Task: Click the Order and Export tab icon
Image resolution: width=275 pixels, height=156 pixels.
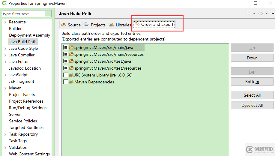Action: click(x=137, y=24)
